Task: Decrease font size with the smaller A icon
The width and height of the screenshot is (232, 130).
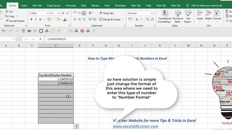Action: pyautogui.click(x=67, y=13)
